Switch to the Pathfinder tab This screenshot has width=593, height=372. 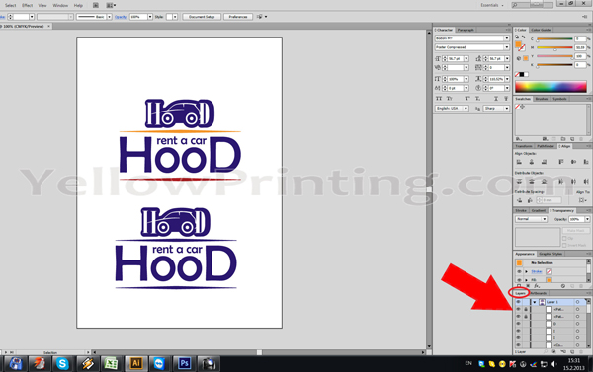point(545,146)
